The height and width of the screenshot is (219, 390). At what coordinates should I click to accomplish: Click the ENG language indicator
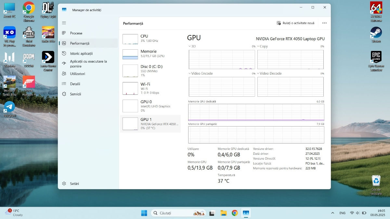(342, 213)
